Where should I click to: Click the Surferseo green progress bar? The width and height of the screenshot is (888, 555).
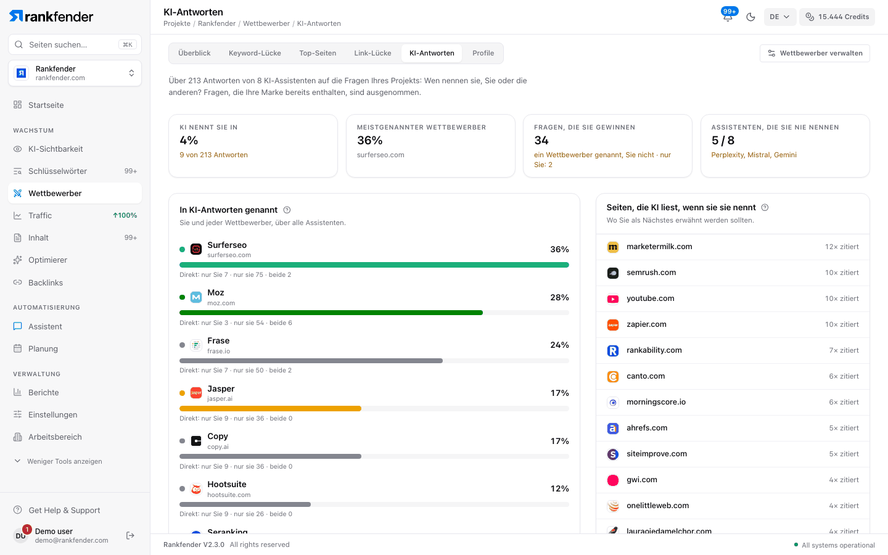click(x=374, y=265)
